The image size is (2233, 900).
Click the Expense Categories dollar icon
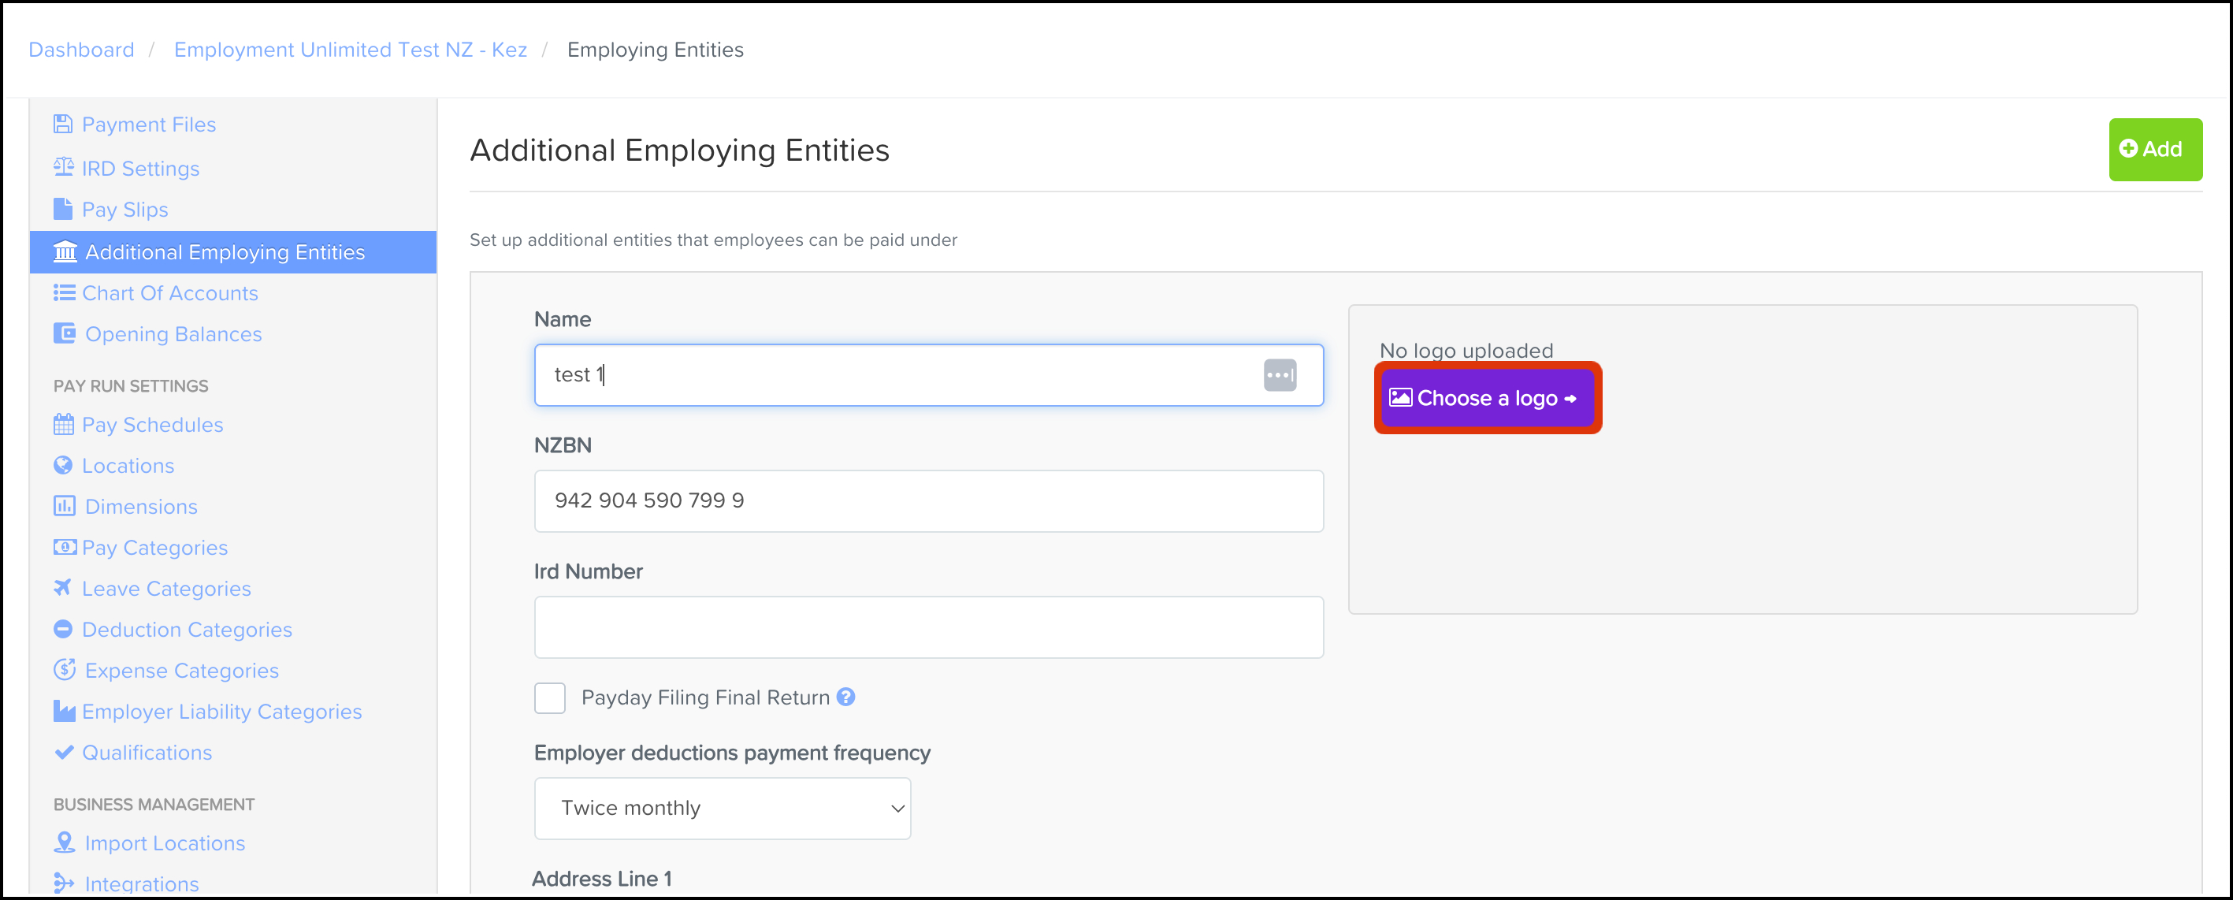click(64, 669)
